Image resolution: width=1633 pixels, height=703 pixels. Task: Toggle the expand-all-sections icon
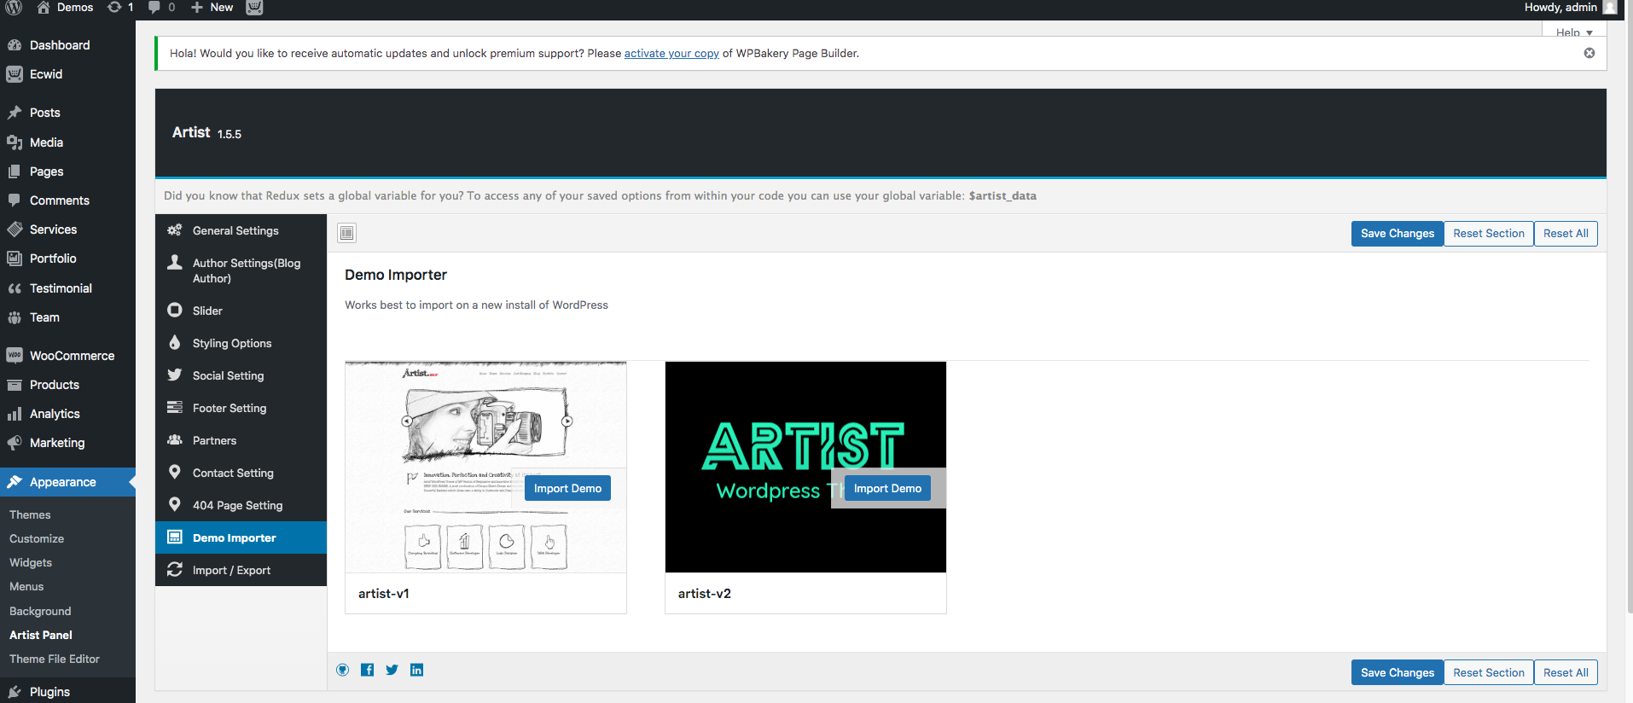click(x=346, y=233)
